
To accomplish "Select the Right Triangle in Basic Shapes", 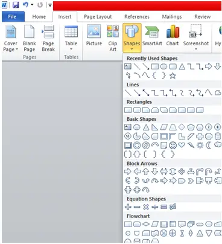I will coord(154,127).
